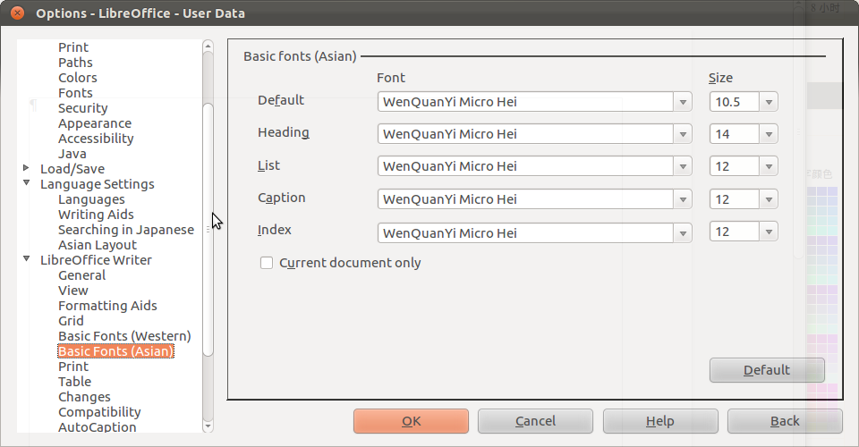Select Java in the options tree
859x447 pixels.
click(72, 154)
